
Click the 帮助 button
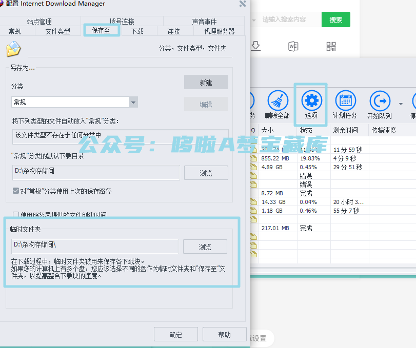225,335
